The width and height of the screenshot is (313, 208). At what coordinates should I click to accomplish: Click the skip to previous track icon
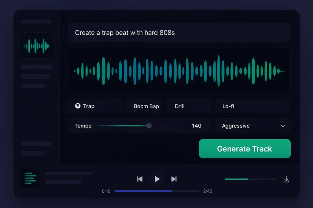click(x=140, y=179)
